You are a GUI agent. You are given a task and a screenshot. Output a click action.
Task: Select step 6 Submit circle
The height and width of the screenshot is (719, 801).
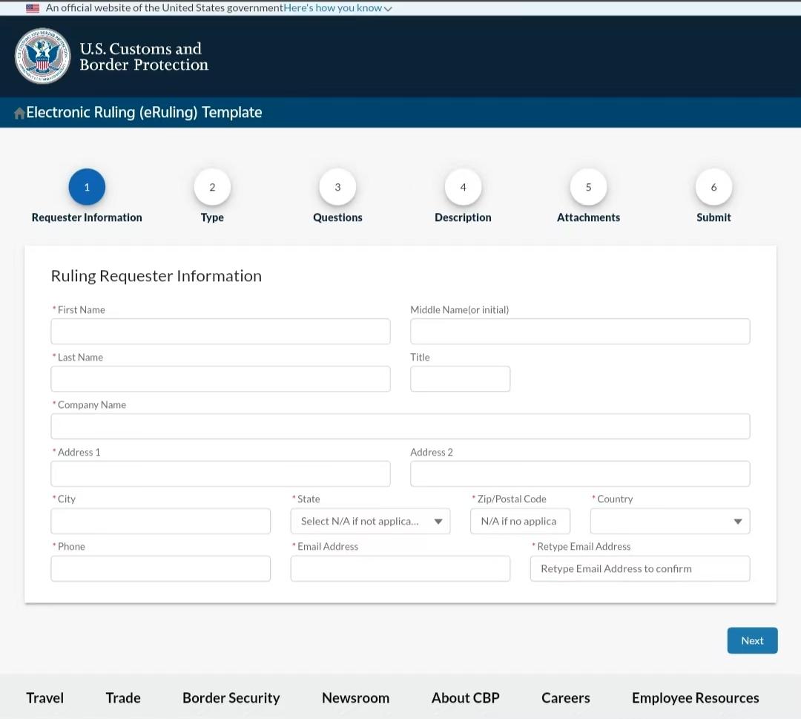(x=713, y=187)
